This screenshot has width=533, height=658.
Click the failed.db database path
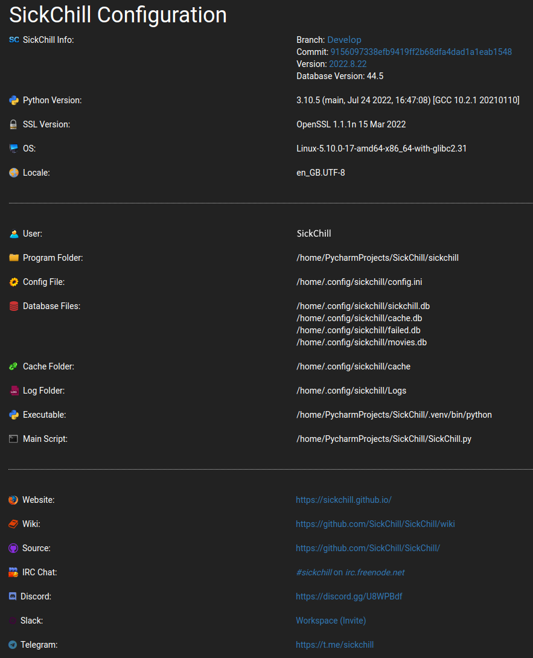click(x=359, y=331)
